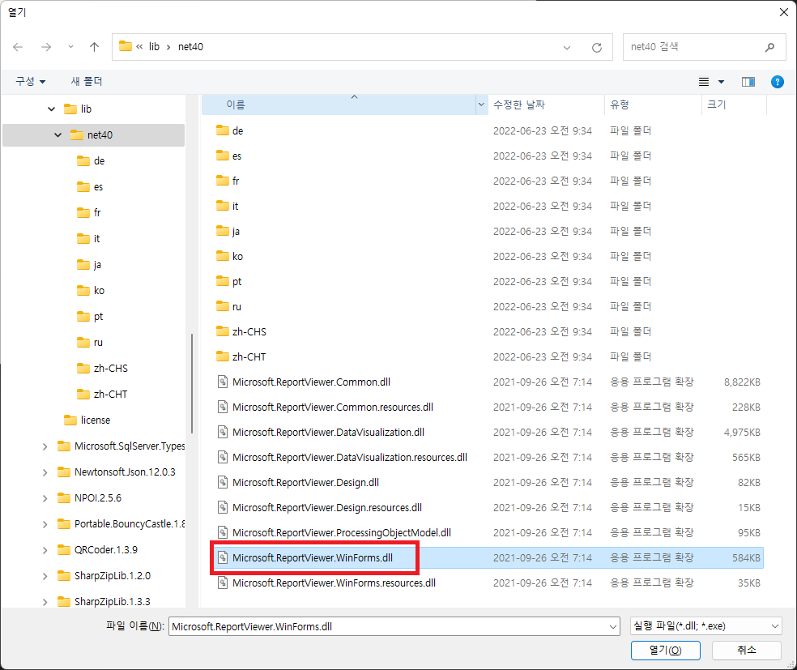This screenshot has width=797, height=670.
Task: Click the search magnifier icon
Action: [769, 47]
